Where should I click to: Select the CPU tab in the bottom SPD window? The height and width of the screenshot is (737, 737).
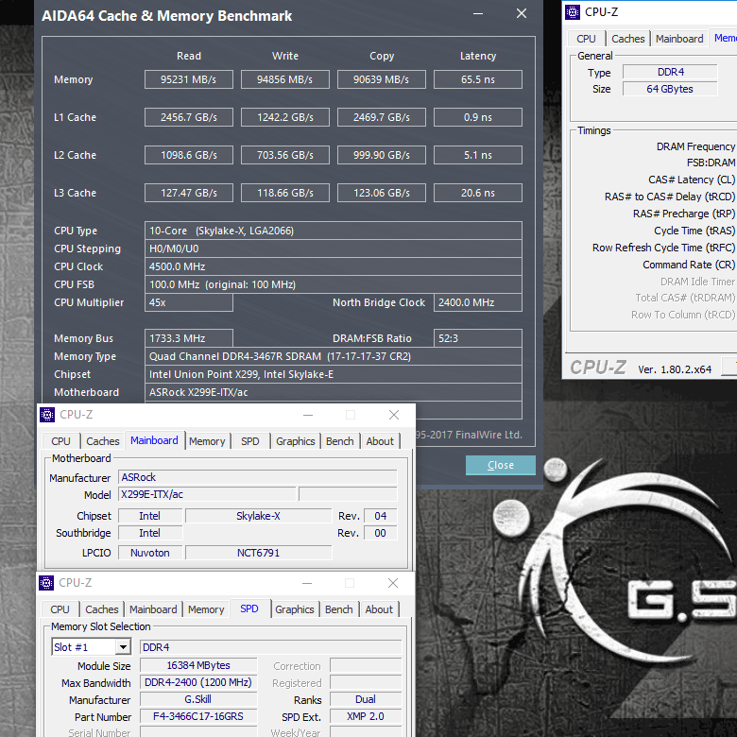pyautogui.click(x=60, y=609)
